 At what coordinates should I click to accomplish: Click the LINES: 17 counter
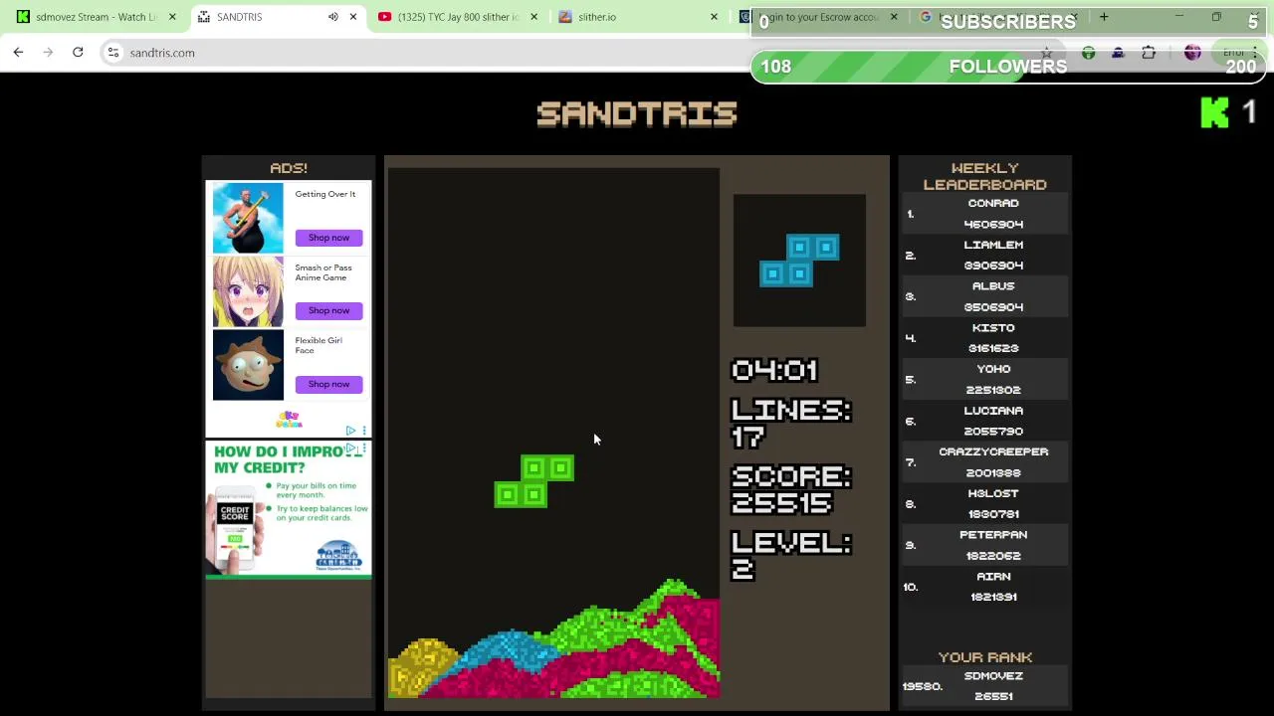tap(790, 423)
